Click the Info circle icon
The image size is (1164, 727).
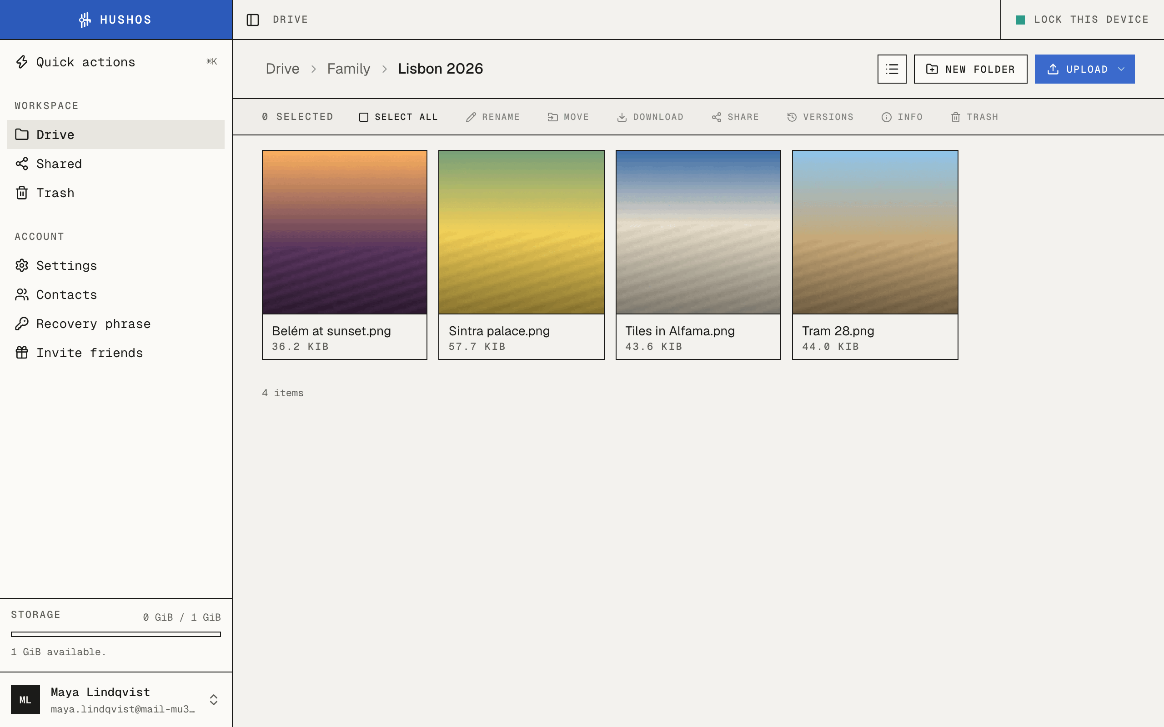pyautogui.click(x=887, y=117)
